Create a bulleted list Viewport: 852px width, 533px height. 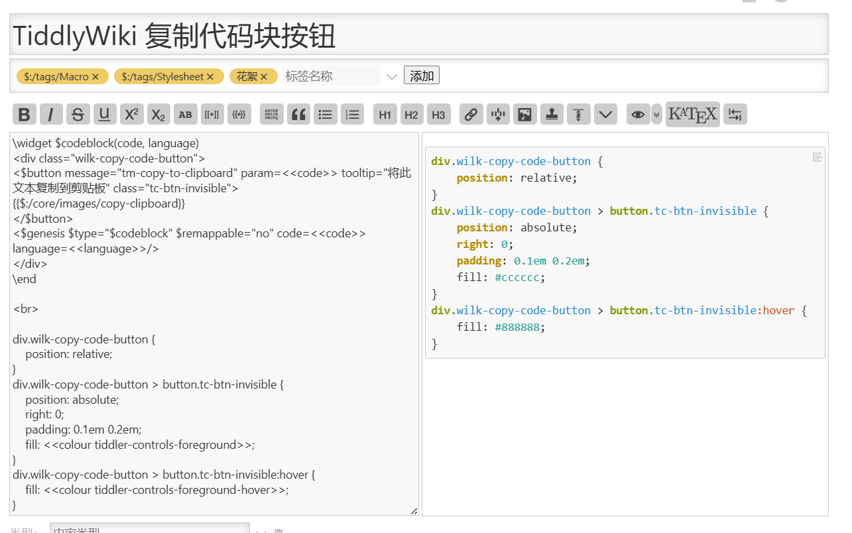[x=326, y=114]
